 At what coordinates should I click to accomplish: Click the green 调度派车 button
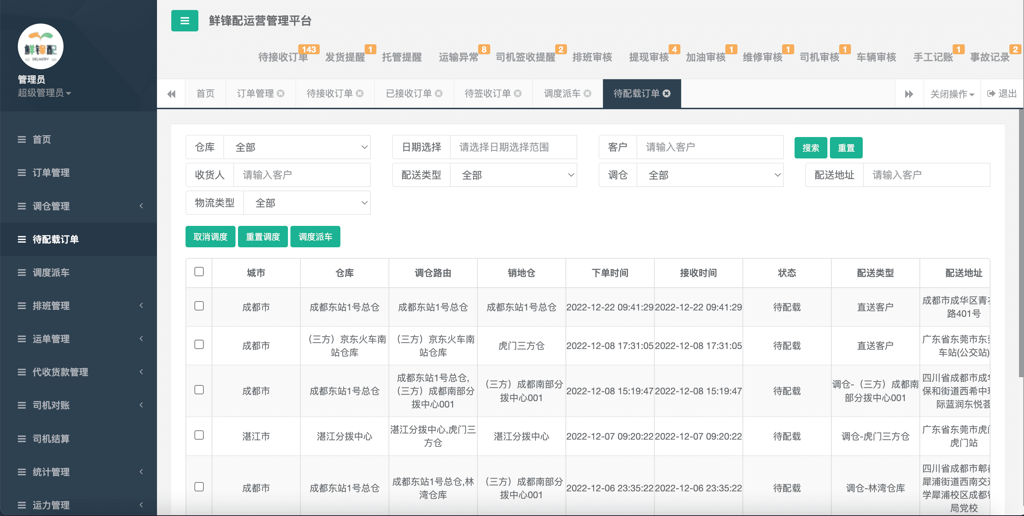tap(315, 237)
